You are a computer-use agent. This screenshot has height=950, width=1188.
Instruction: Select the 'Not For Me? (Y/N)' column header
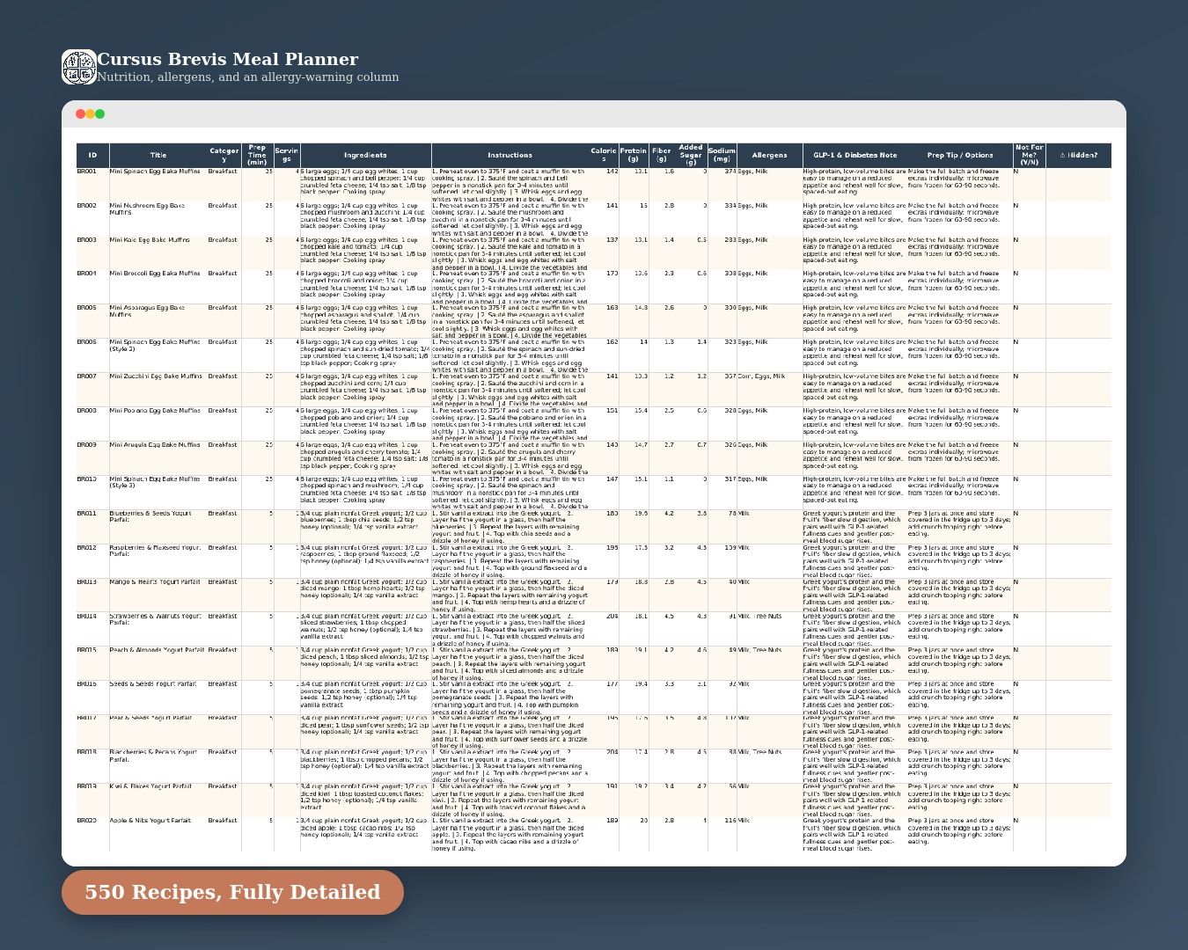point(1029,155)
